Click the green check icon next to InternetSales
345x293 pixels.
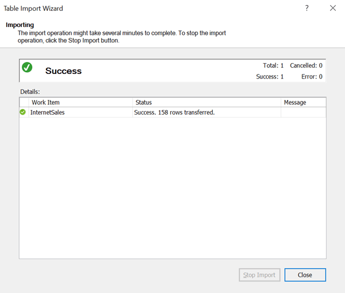[x=22, y=112]
